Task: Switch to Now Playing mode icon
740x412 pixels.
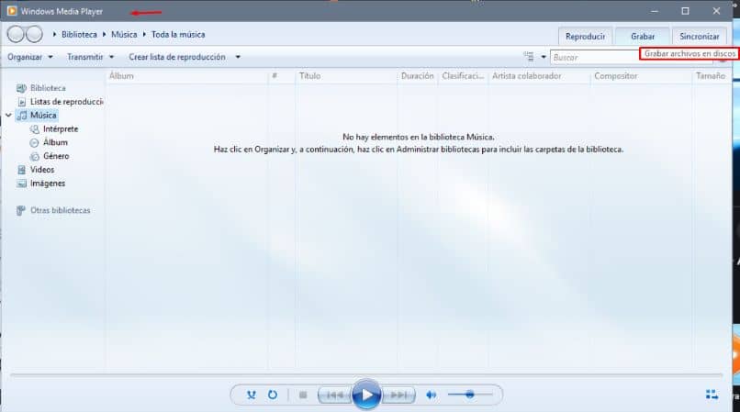Action: click(712, 394)
